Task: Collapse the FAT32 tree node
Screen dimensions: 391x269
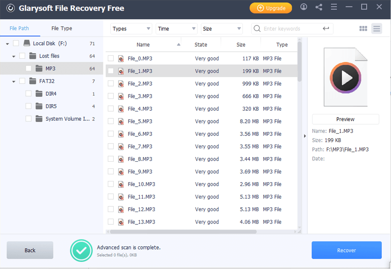Action: click(x=14, y=81)
